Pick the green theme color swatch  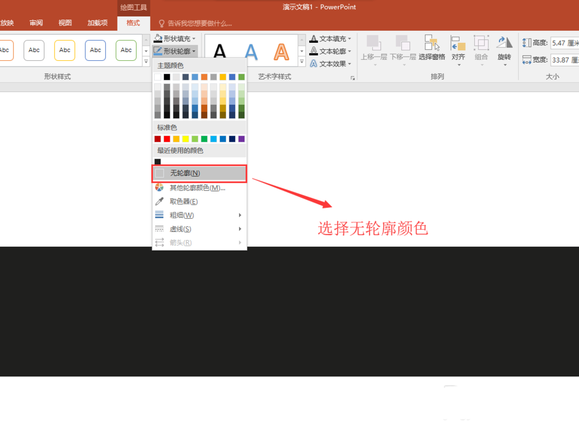pyautogui.click(x=241, y=77)
